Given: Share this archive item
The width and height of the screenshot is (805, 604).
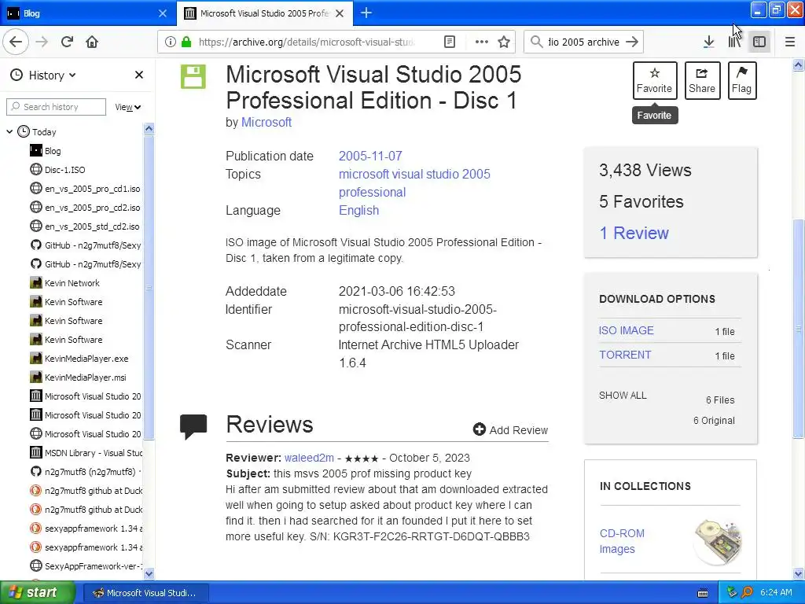Looking at the screenshot, I should pos(702,80).
